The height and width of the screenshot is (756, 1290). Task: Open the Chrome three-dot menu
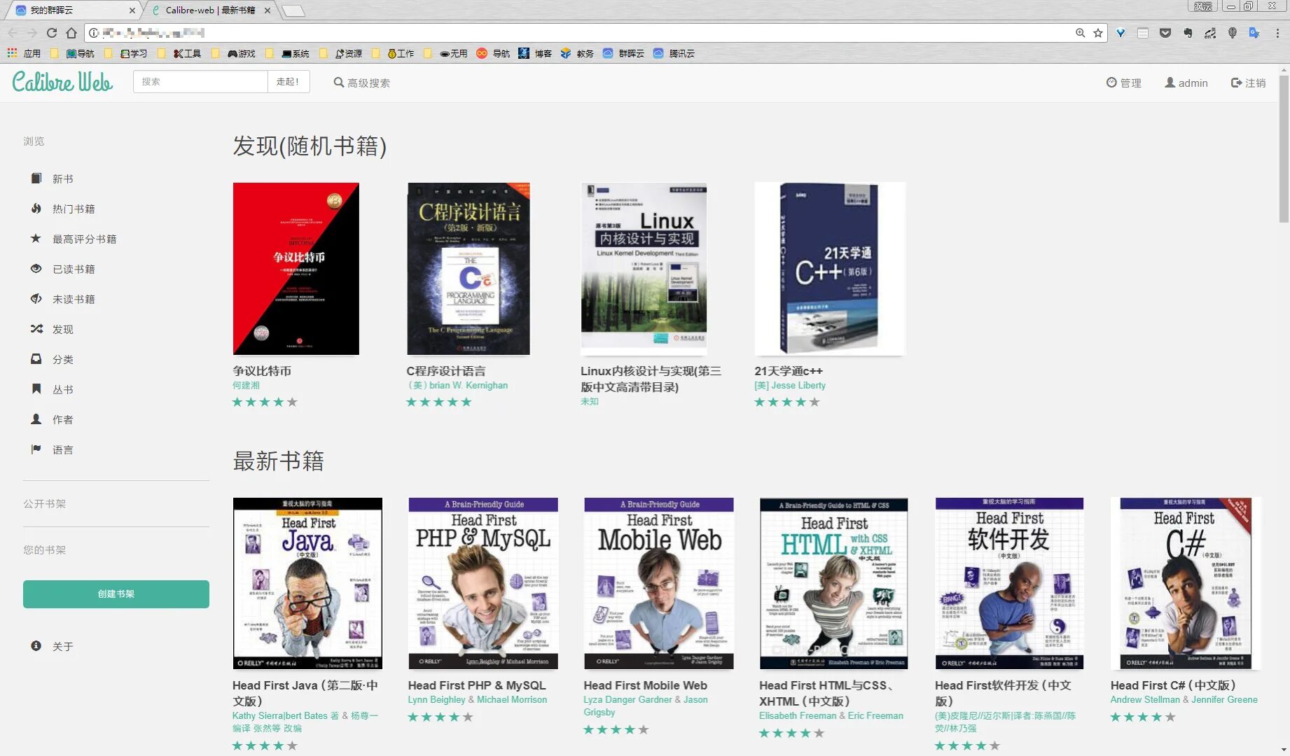(x=1277, y=33)
